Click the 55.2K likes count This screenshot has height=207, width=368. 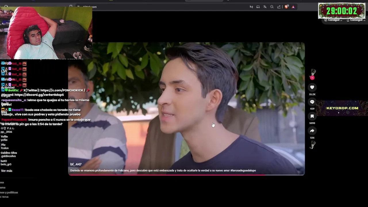point(312,94)
